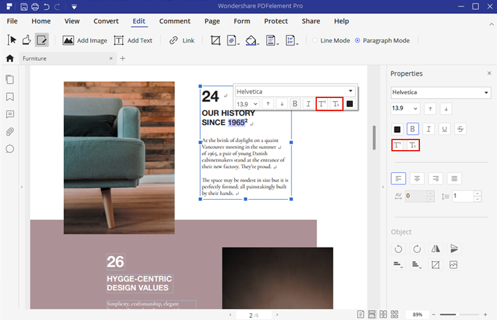Select the arrow Select tool
Image resolution: width=497 pixels, height=320 pixels.
pos(12,40)
